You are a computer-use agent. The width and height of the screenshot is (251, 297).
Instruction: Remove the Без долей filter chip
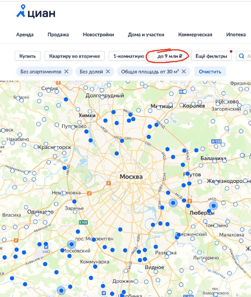tap(108, 72)
